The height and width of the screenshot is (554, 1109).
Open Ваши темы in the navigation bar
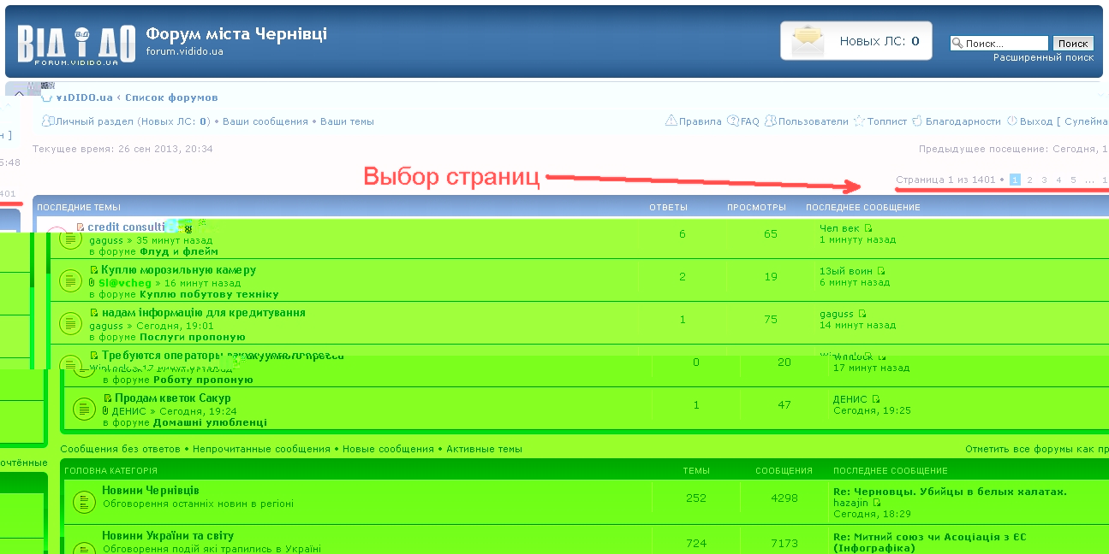[x=347, y=121]
